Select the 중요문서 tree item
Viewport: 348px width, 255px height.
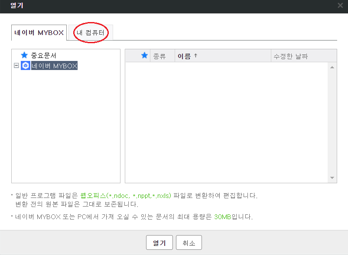click(x=43, y=55)
